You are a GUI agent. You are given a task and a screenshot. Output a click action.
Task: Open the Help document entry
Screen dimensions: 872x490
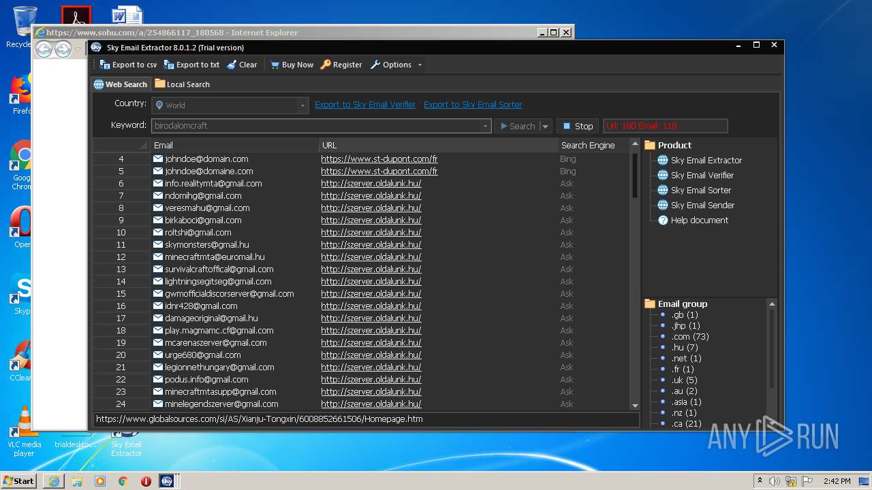tap(700, 220)
